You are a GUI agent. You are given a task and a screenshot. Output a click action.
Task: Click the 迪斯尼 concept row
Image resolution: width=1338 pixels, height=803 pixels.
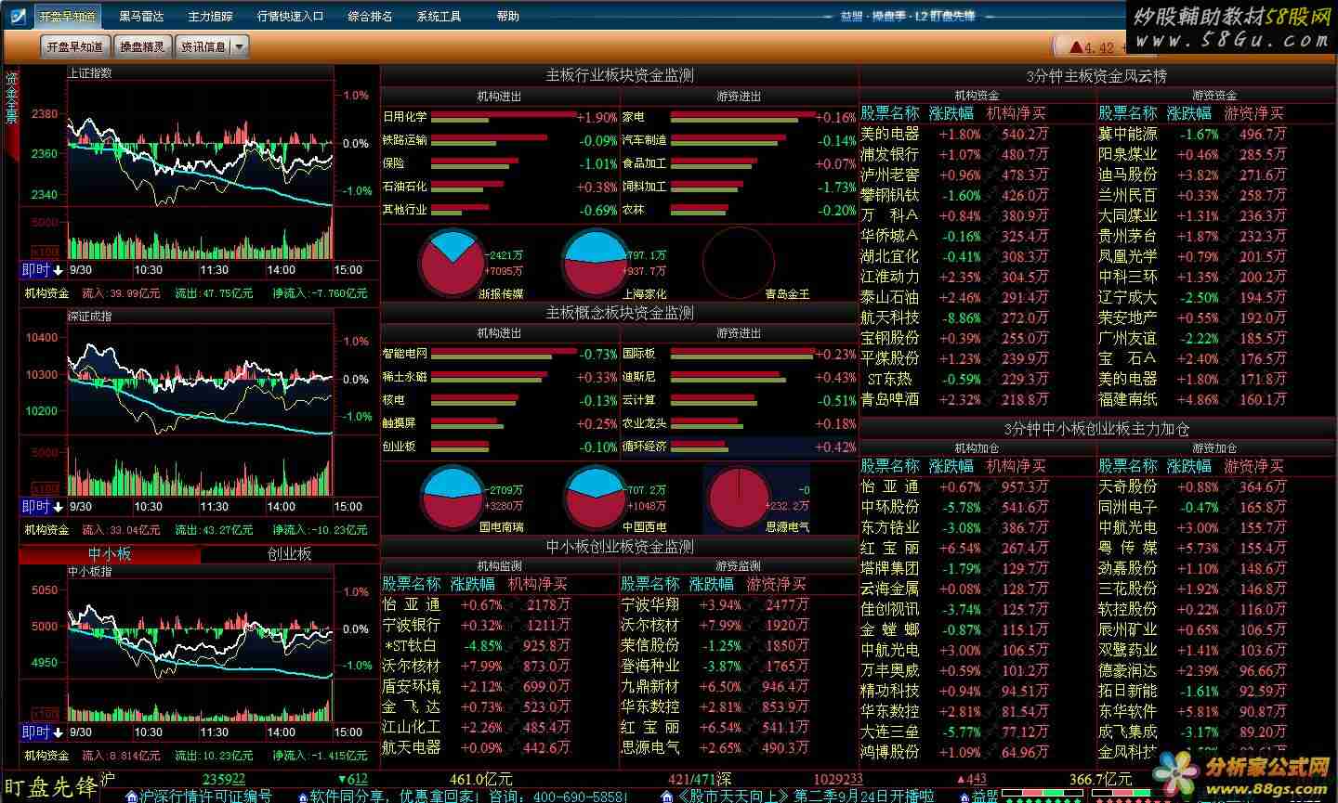[x=739, y=378]
